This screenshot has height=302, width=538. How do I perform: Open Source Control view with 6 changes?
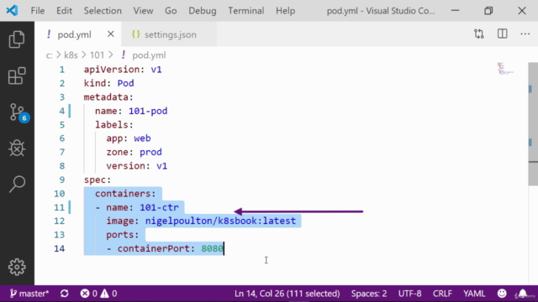coord(18,112)
